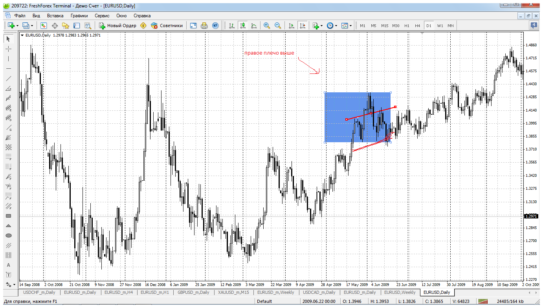Set timeframe to W1

point(440,26)
